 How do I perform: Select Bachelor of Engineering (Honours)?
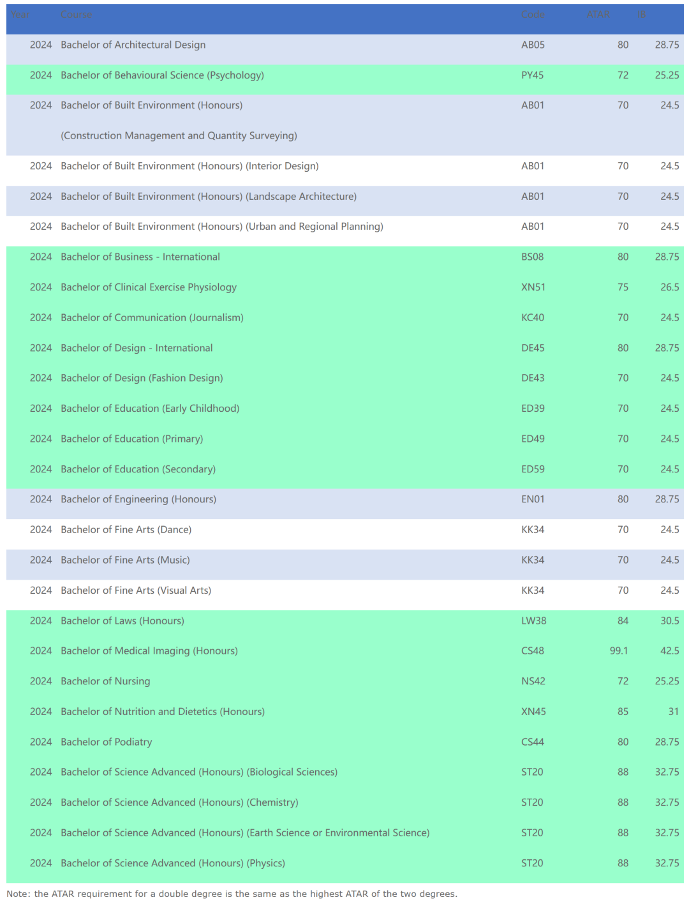[138, 499]
